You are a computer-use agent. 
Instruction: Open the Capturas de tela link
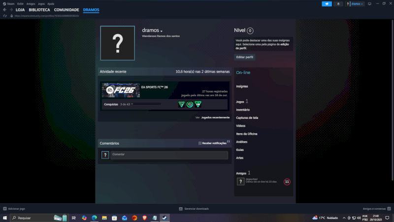[x=247, y=118]
